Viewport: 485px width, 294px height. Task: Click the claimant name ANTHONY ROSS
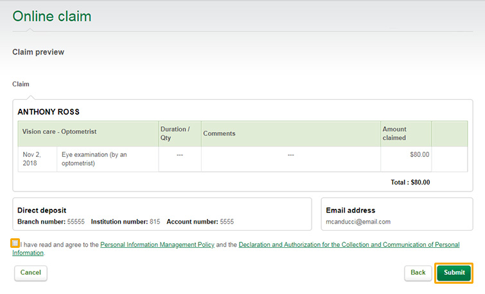[49, 111]
